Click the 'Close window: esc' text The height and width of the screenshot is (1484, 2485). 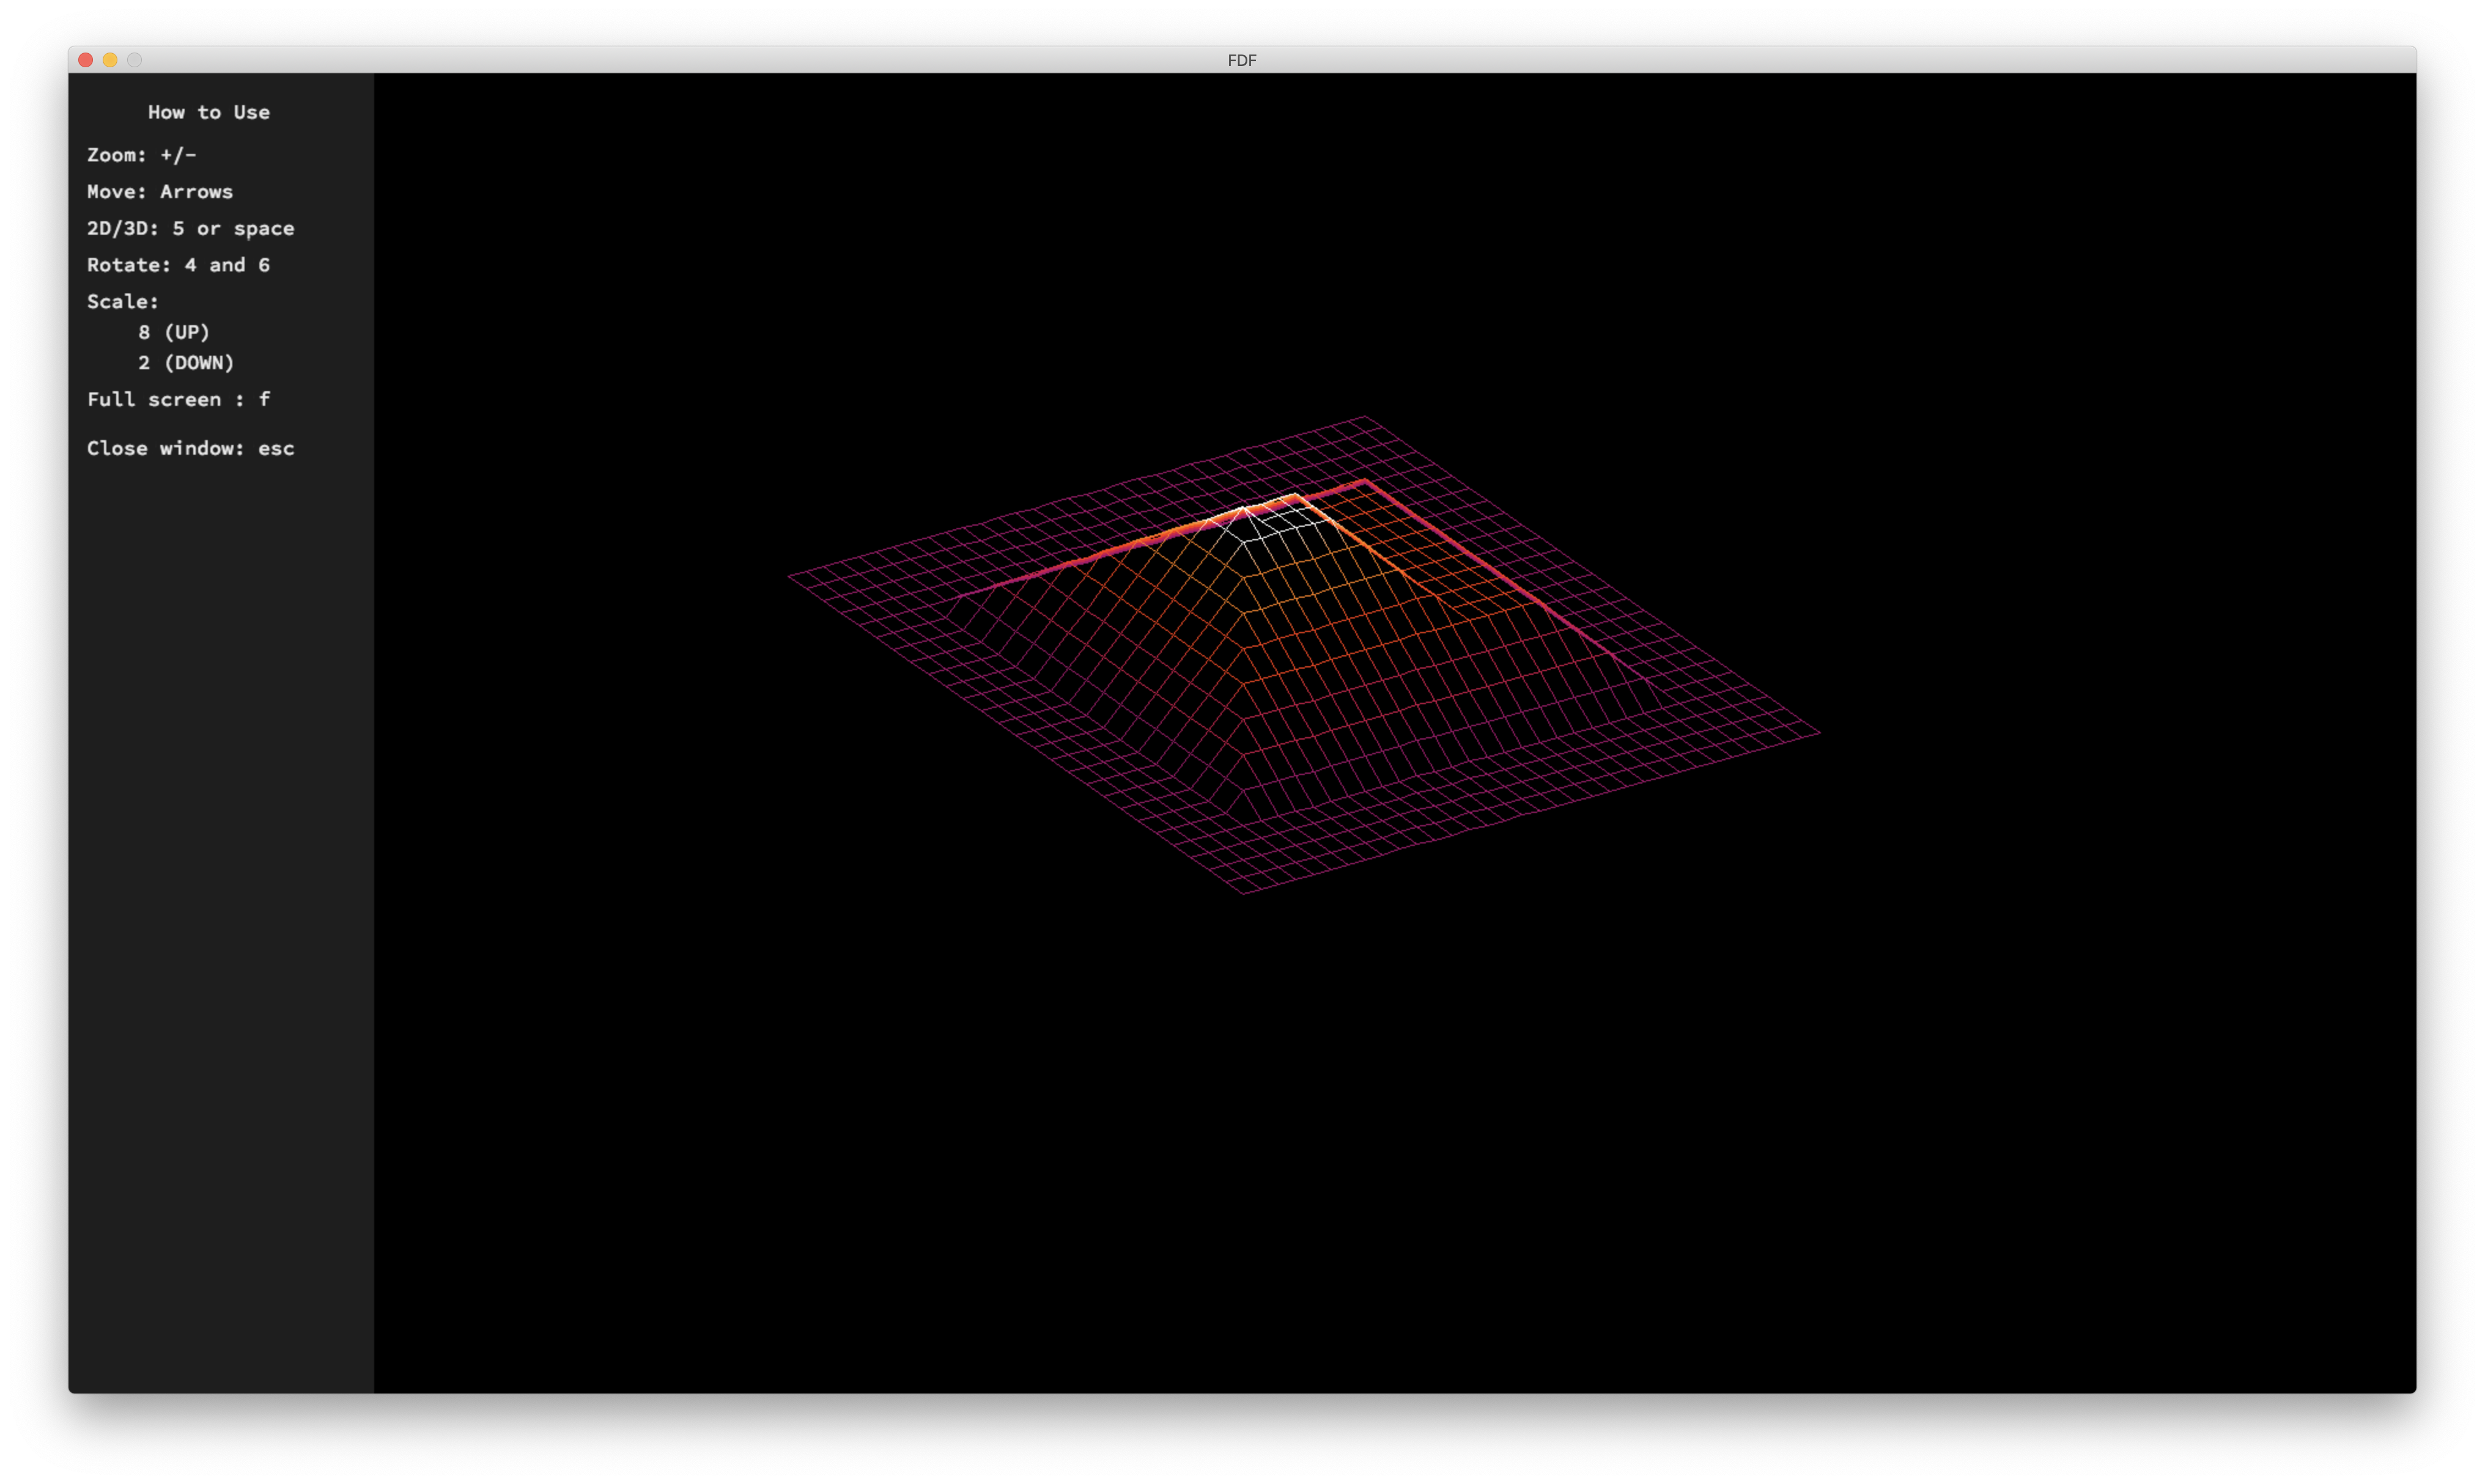click(190, 448)
